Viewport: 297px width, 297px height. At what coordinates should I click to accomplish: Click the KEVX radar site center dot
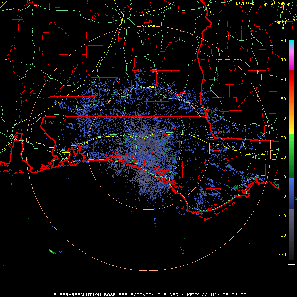pos(148,148)
